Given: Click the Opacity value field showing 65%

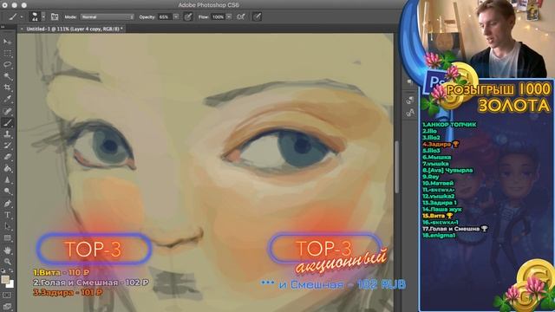Looking at the screenshot, I should click(165, 16).
